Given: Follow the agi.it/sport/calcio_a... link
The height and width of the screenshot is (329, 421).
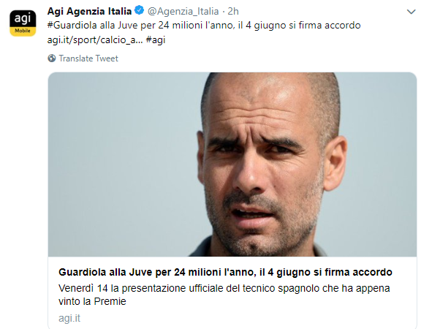Looking at the screenshot, I should pos(95,39).
